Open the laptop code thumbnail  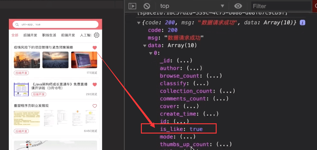coord(84,60)
